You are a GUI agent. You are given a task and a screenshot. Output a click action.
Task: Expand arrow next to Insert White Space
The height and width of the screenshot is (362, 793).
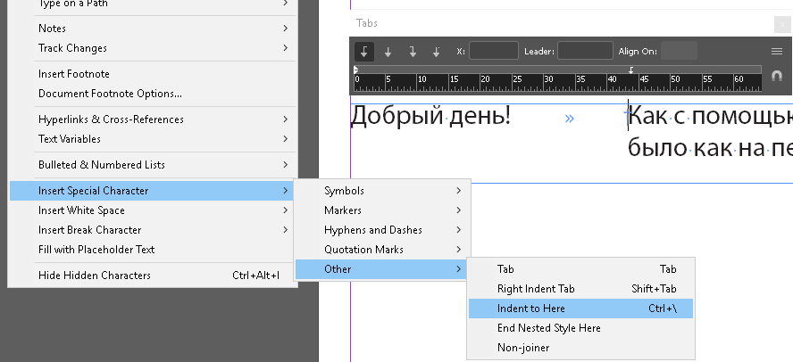click(x=286, y=210)
